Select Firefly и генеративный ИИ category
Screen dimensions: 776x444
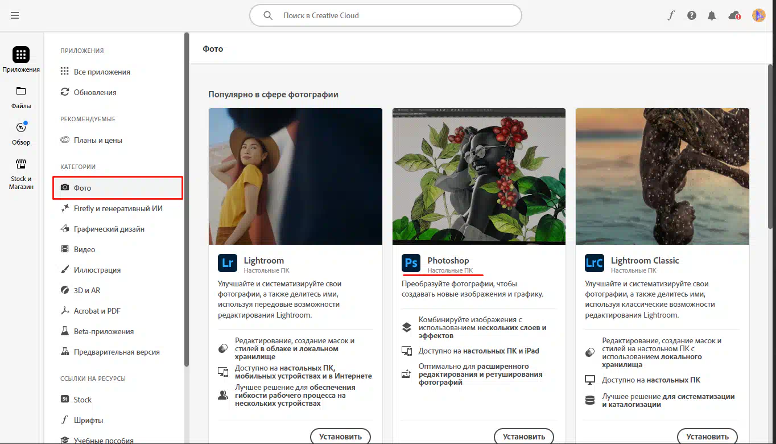[118, 208]
